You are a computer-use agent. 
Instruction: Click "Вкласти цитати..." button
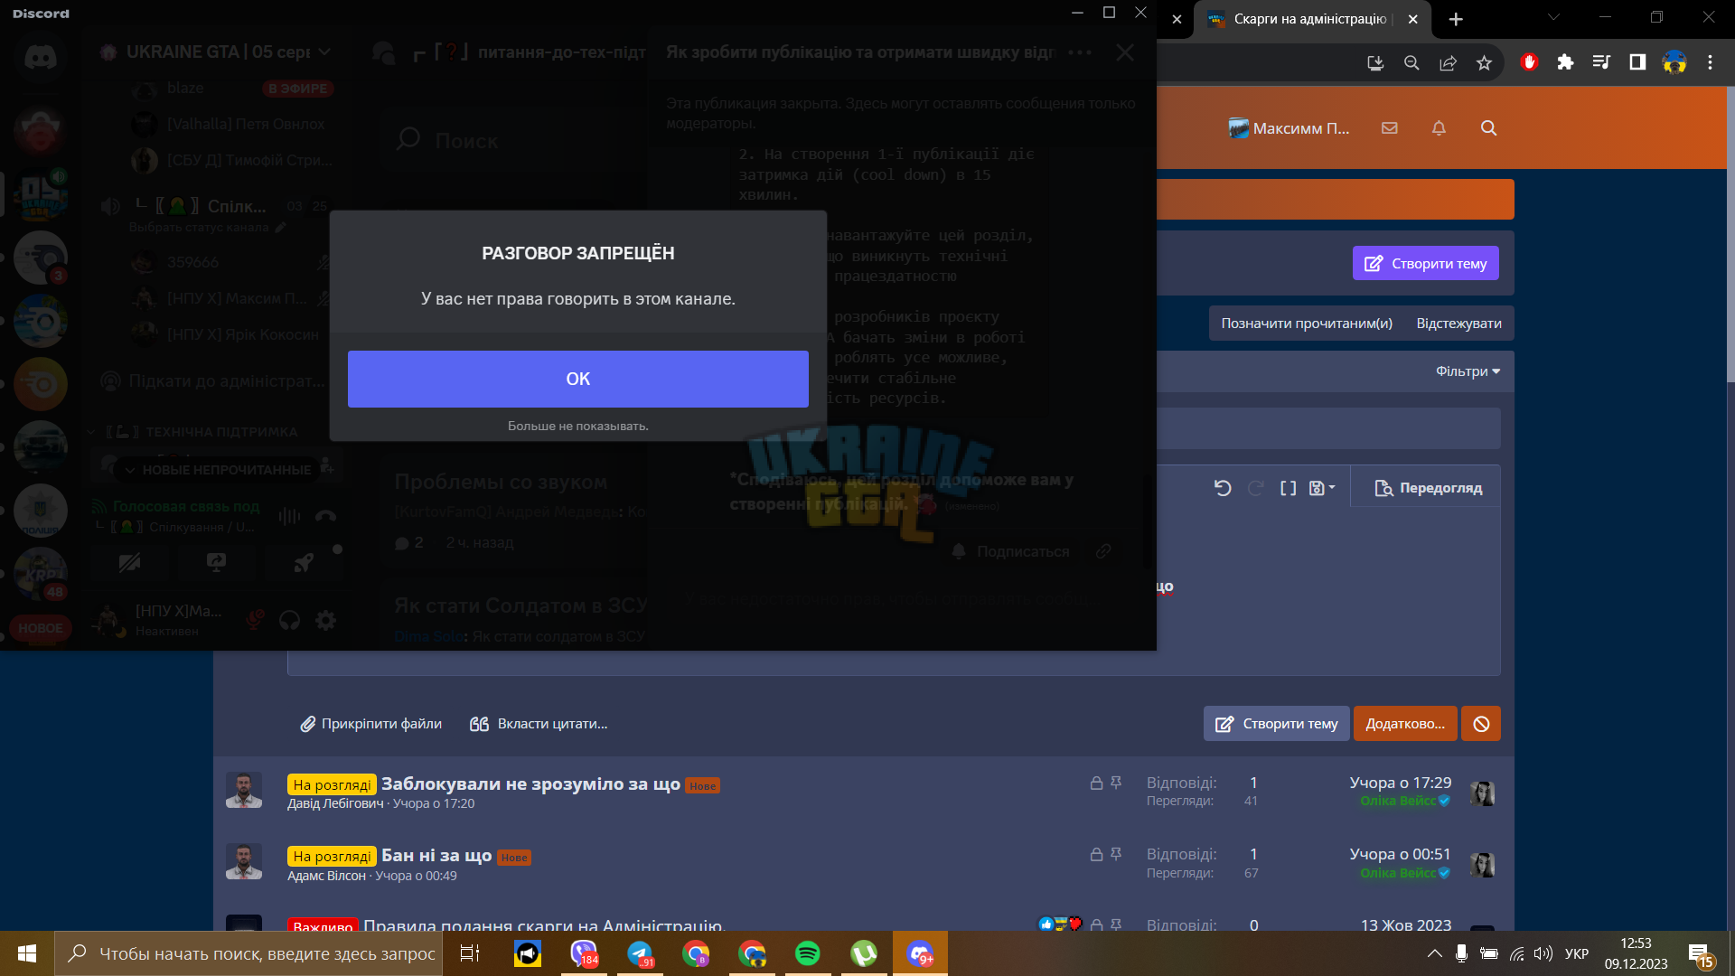539,724
